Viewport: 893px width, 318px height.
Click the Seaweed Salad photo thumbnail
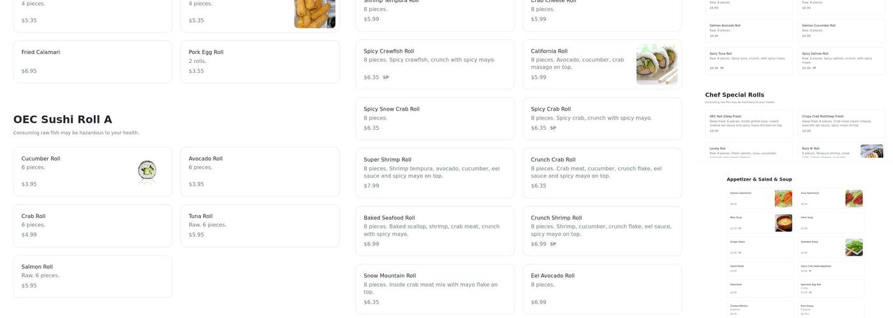coord(853,247)
